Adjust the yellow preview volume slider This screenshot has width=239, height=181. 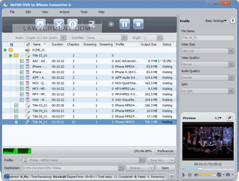208,175
